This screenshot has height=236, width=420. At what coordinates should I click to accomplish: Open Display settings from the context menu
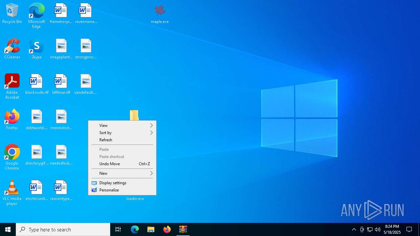point(122,183)
